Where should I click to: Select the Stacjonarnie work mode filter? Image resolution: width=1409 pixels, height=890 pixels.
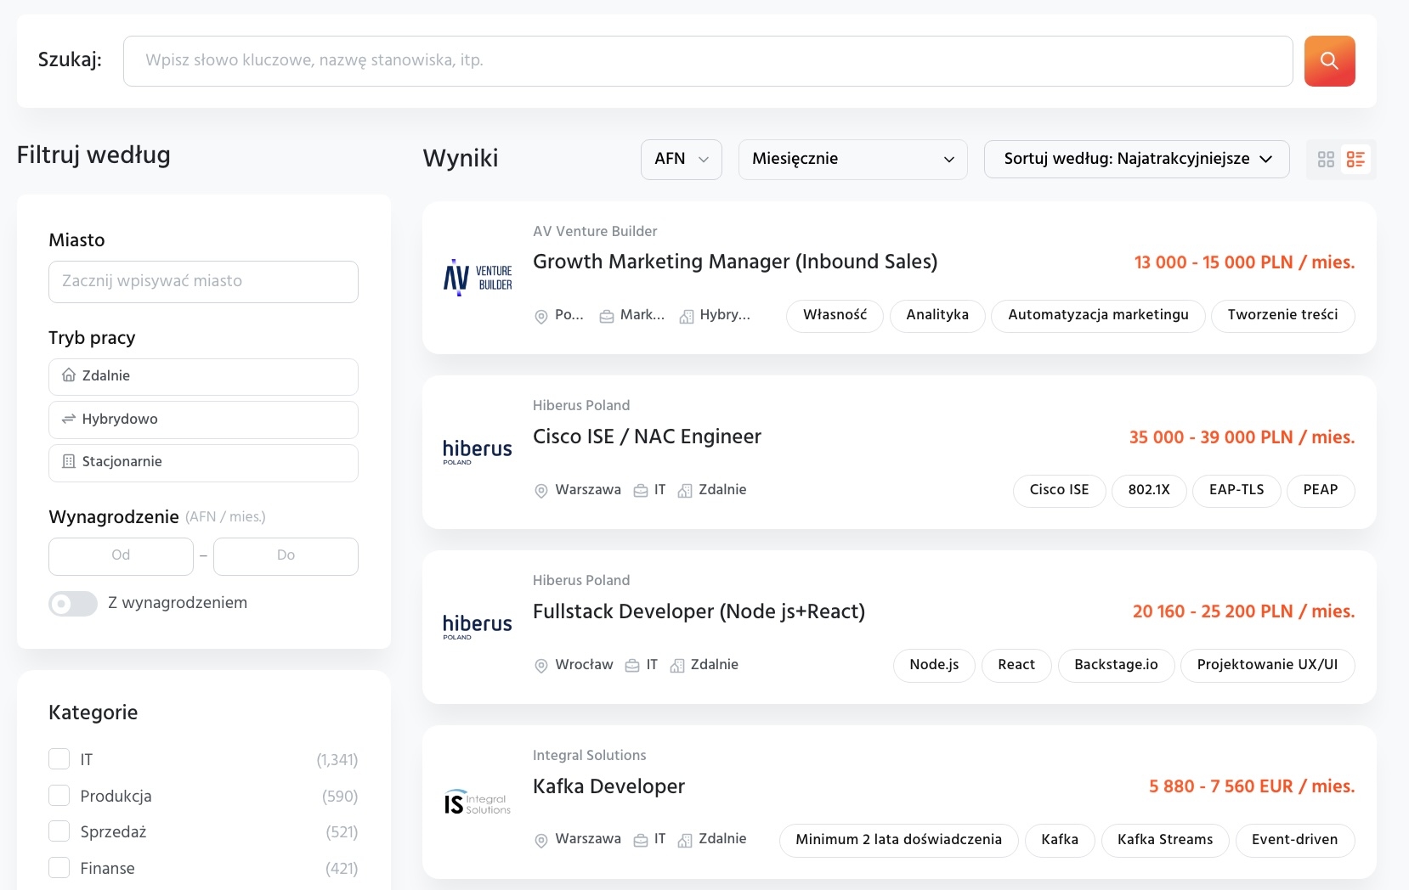pos(203,463)
